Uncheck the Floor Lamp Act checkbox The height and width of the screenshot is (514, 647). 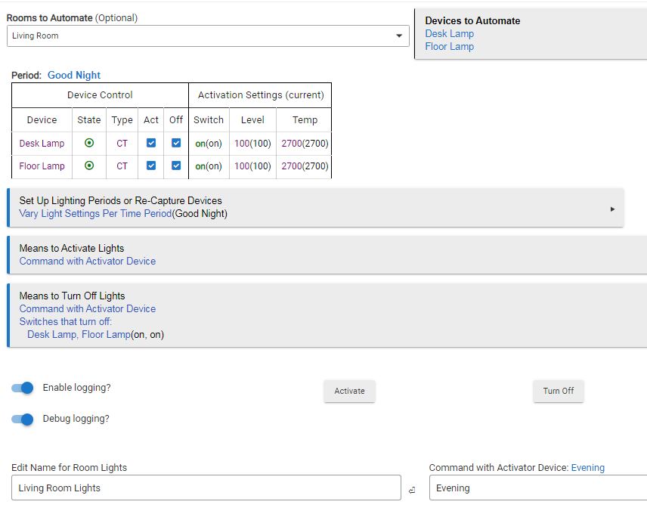(x=151, y=166)
